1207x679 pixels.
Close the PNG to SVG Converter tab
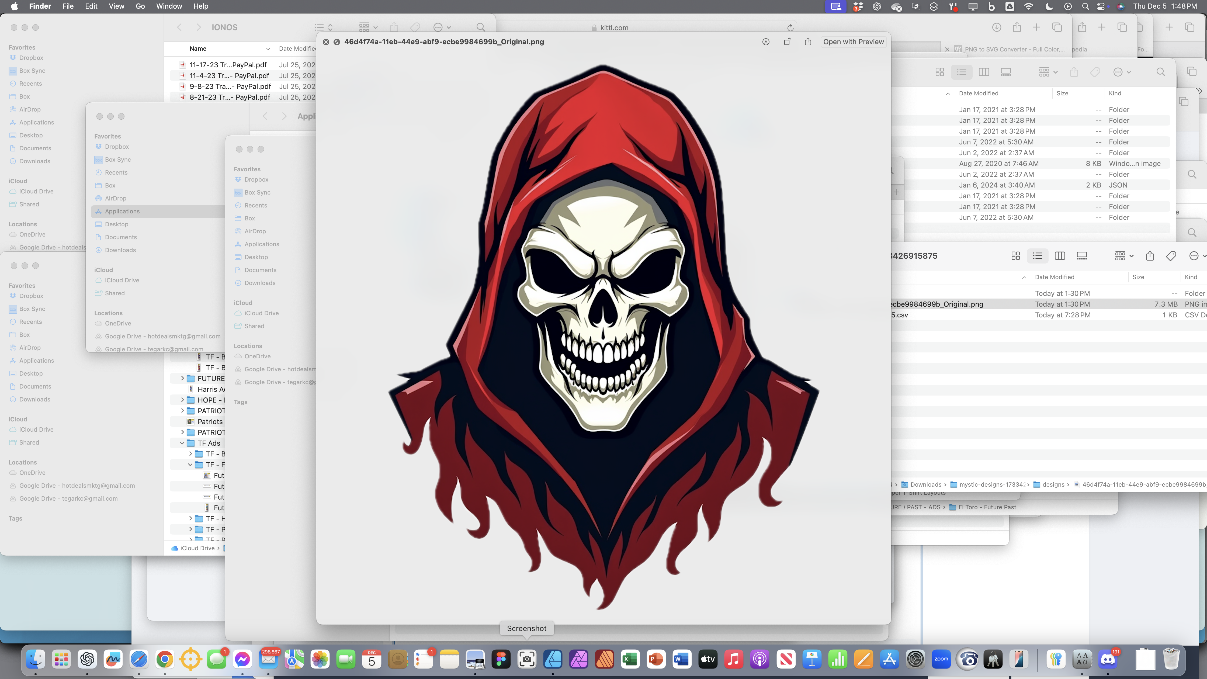click(x=946, y=49)
